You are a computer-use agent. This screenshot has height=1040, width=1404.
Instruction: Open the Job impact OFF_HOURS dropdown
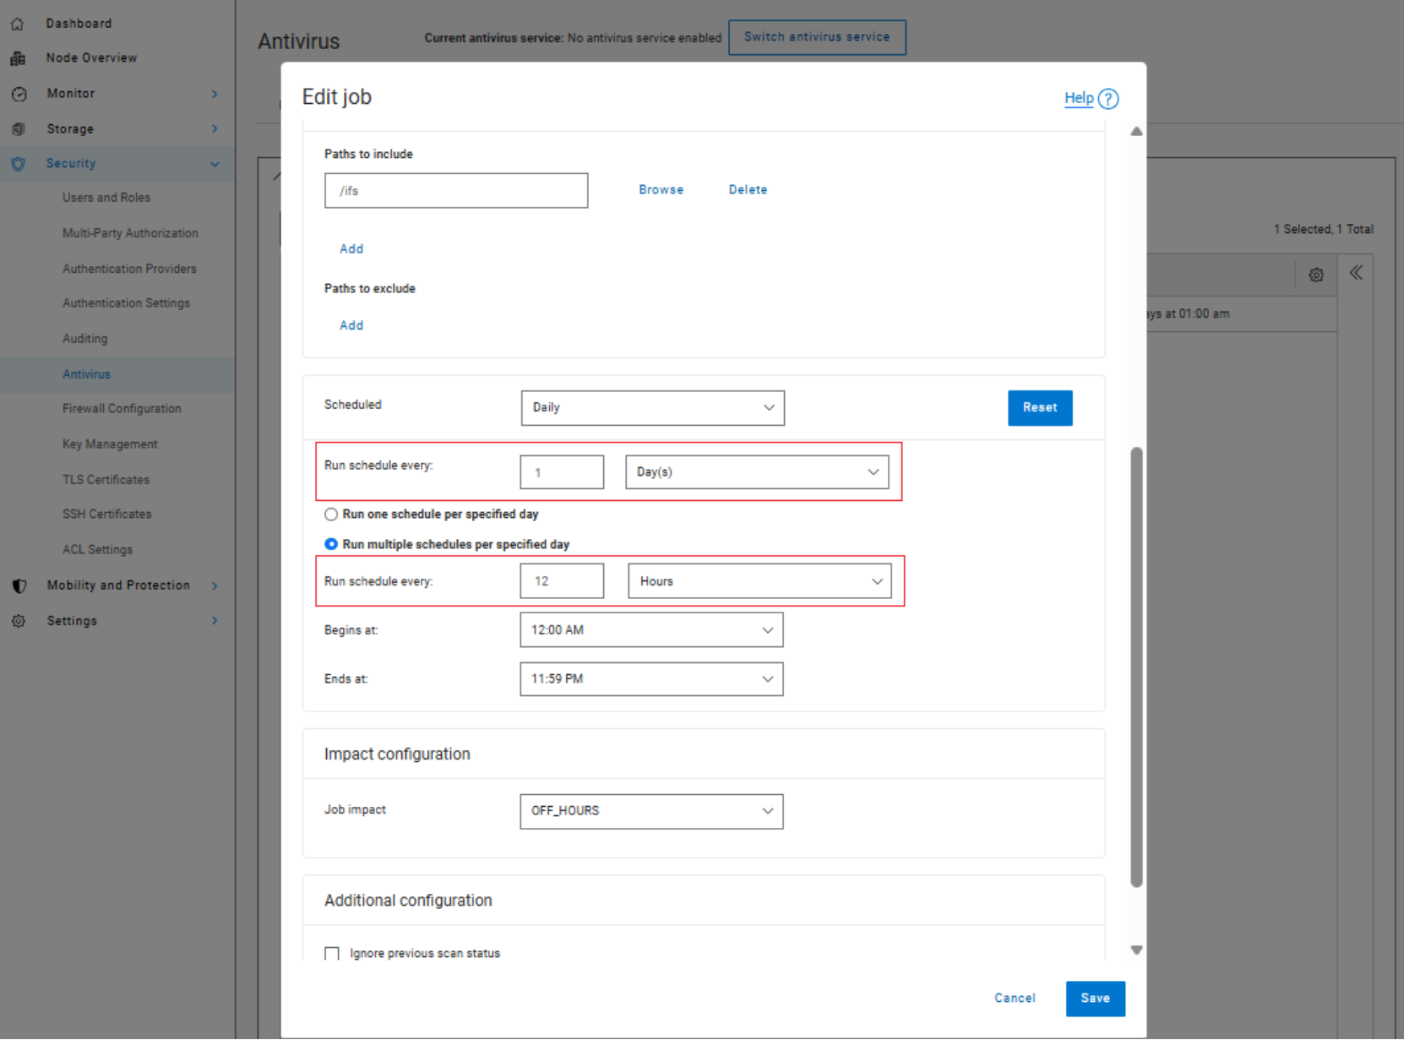(x=651, y=811)
